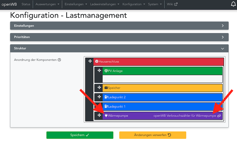
Task: Open the notification bell icon
Action: point(233,4)
